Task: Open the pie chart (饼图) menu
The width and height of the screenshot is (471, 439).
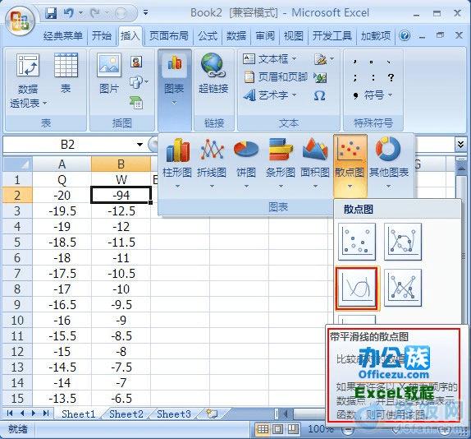Action: (246, 163)
